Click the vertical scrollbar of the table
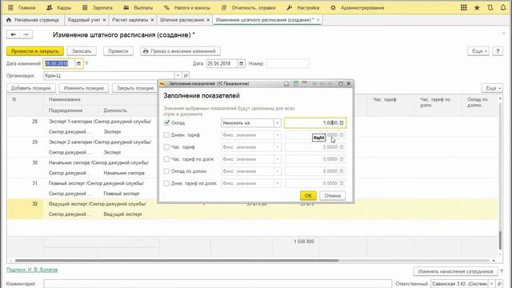This screenshot has width=512, height=288. [x=500, y=240]
